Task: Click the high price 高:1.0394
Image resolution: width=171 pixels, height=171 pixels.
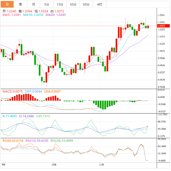Action: [x=25, y=11]
